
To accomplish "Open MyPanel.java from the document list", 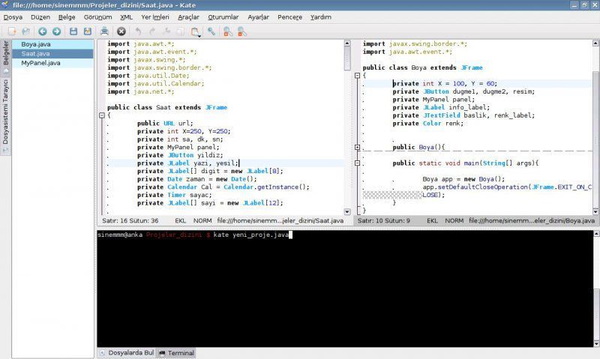I will [x=40, y=63].
